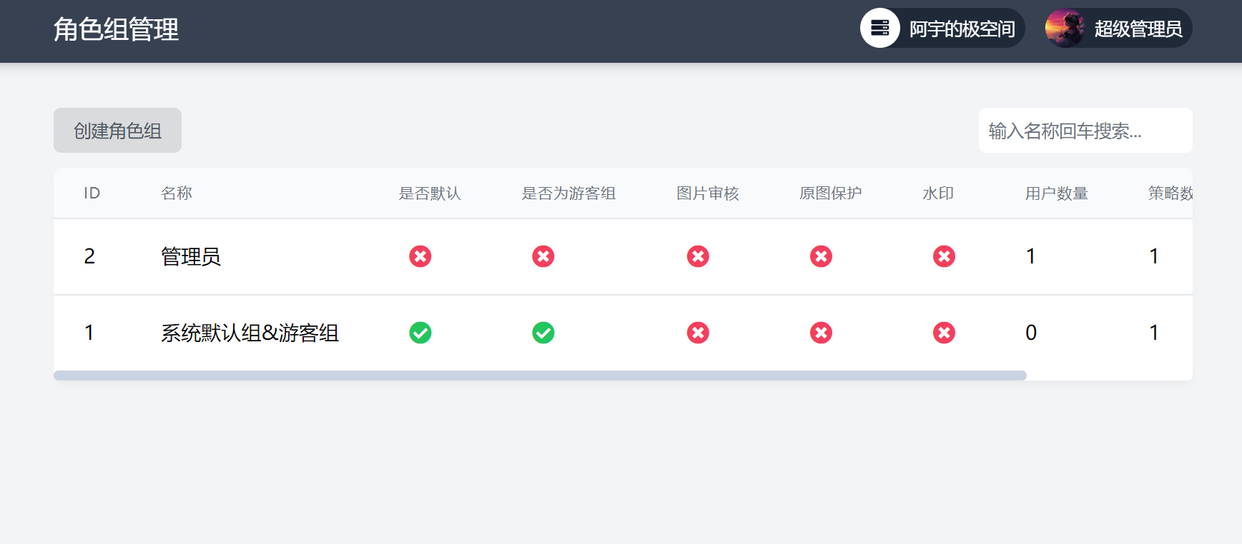Click 水印 cross icon in 系统默认组&游客组 row
This screenshot has height=544, width=1242.
click(x=944, y=333)
